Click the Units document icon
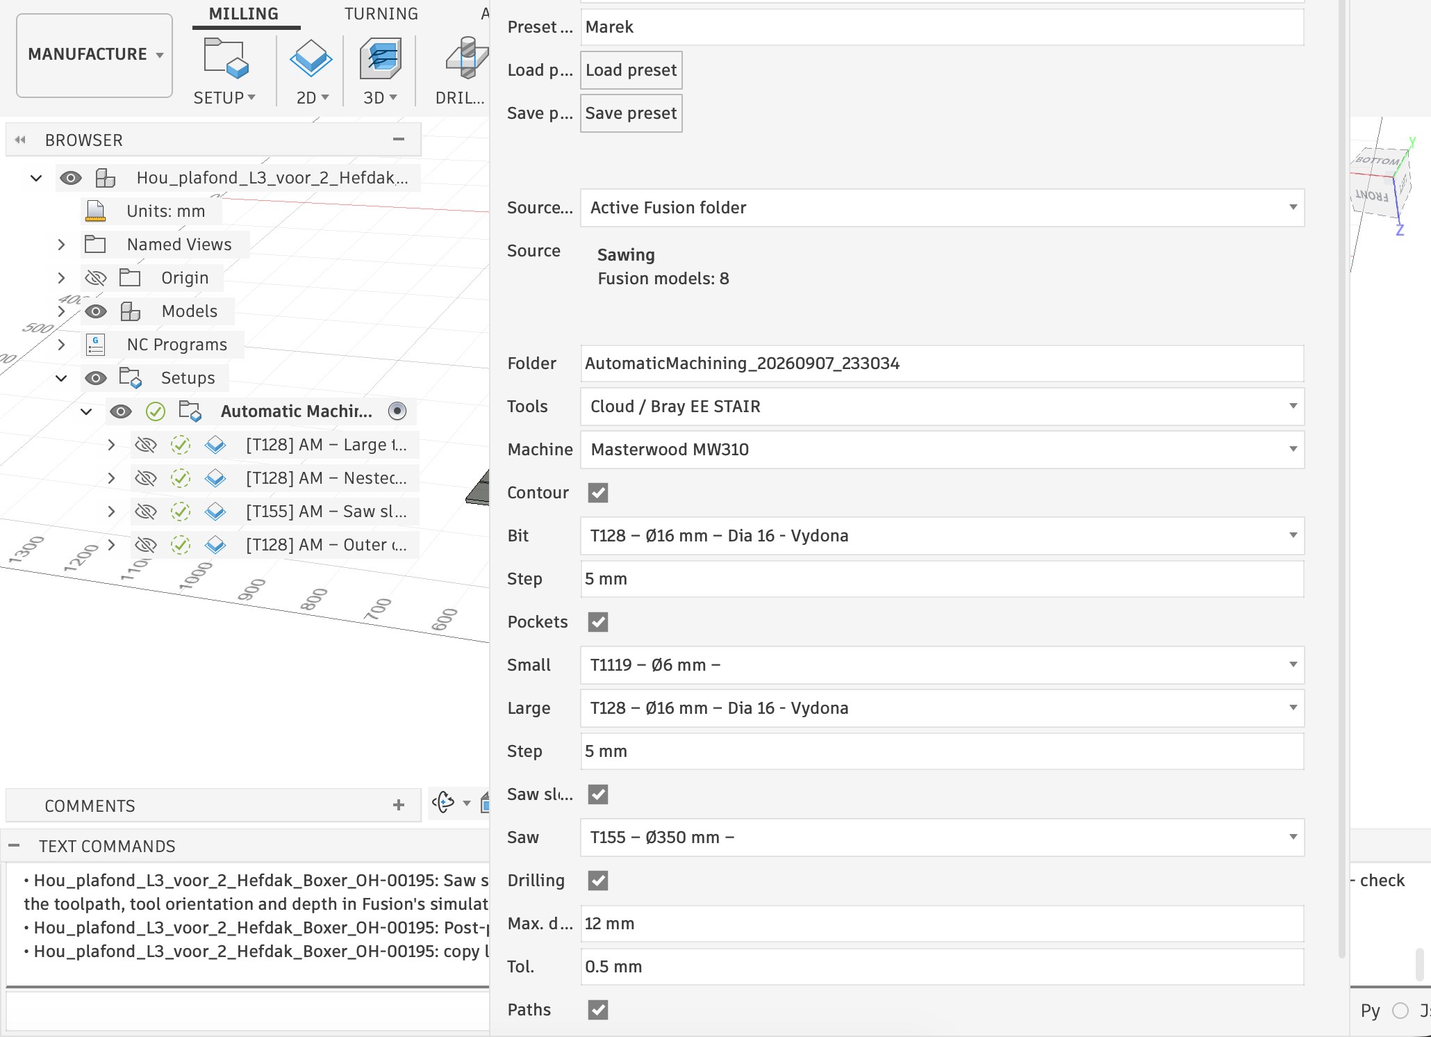The height and width of the screenshot is (1037, 1431). (x=96, y=211)
